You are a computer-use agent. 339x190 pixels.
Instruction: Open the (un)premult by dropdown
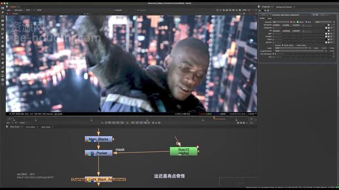coord(299,51)
